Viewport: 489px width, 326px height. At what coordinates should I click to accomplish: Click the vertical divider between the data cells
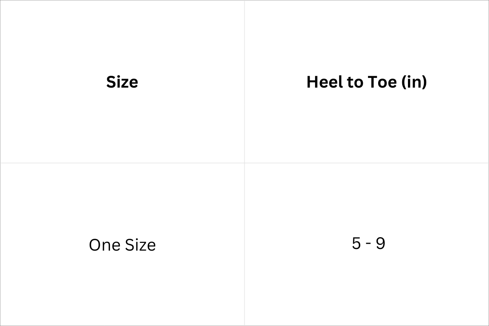[x=244, y=244]
